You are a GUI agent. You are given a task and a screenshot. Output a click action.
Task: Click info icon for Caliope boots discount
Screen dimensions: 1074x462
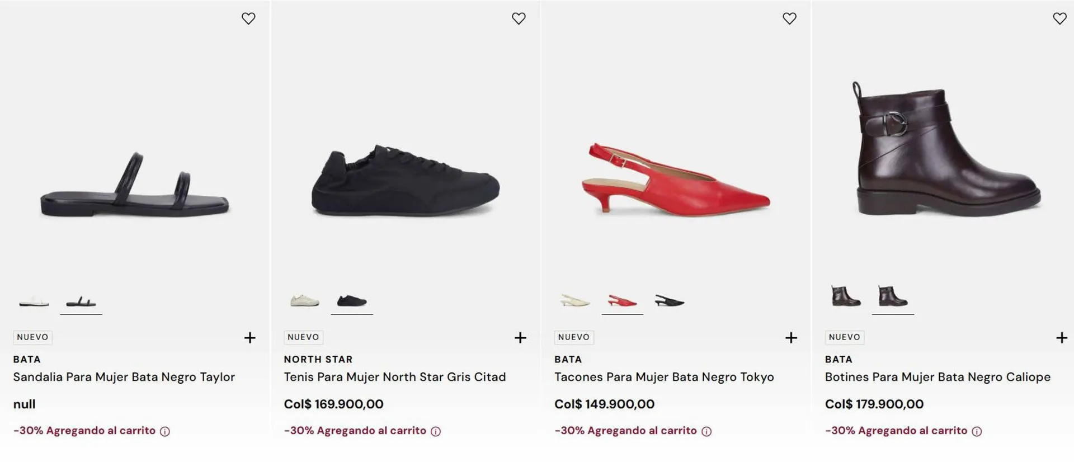point(977,431)
